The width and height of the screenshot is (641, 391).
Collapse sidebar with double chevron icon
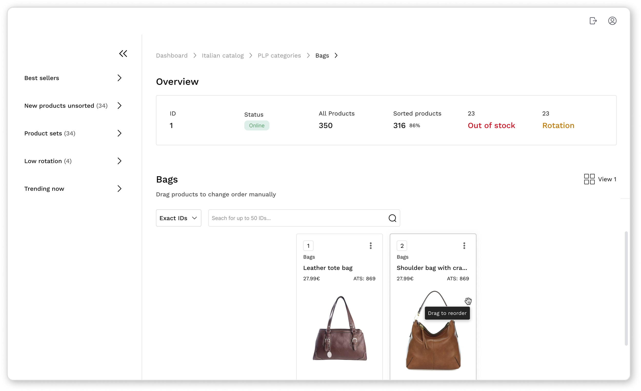click(123, 54)
